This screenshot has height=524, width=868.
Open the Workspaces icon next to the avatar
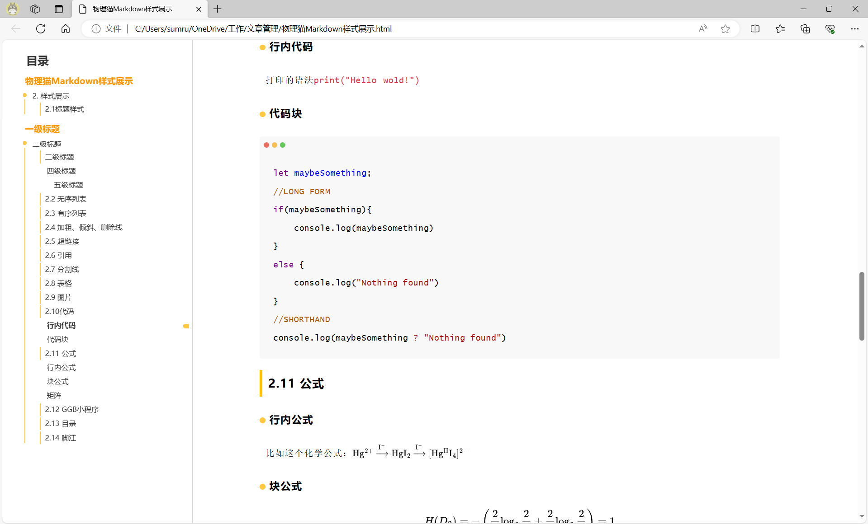point(34,9)
